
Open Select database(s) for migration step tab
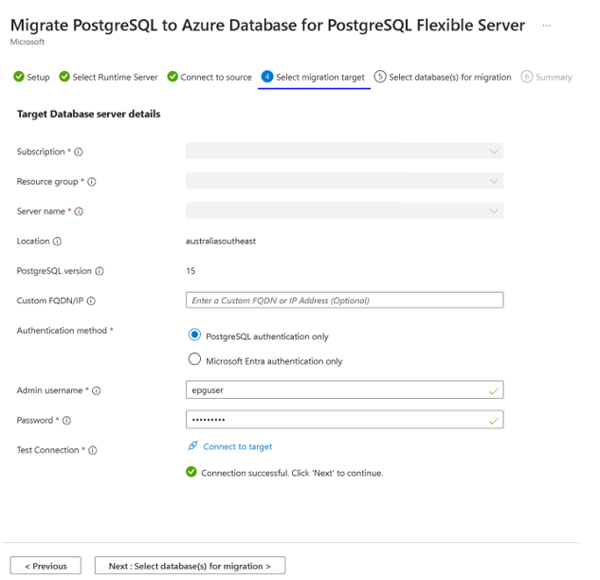click(x=443, y=77)
